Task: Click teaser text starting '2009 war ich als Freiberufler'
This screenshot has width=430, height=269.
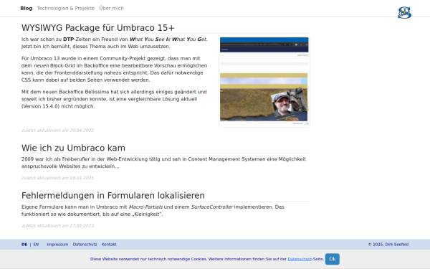Action: coord(163,163)
